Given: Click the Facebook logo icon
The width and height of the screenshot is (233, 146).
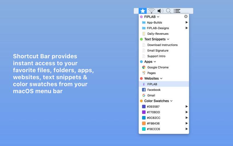Looking at the screenshot, I should [x=144, y=90].
